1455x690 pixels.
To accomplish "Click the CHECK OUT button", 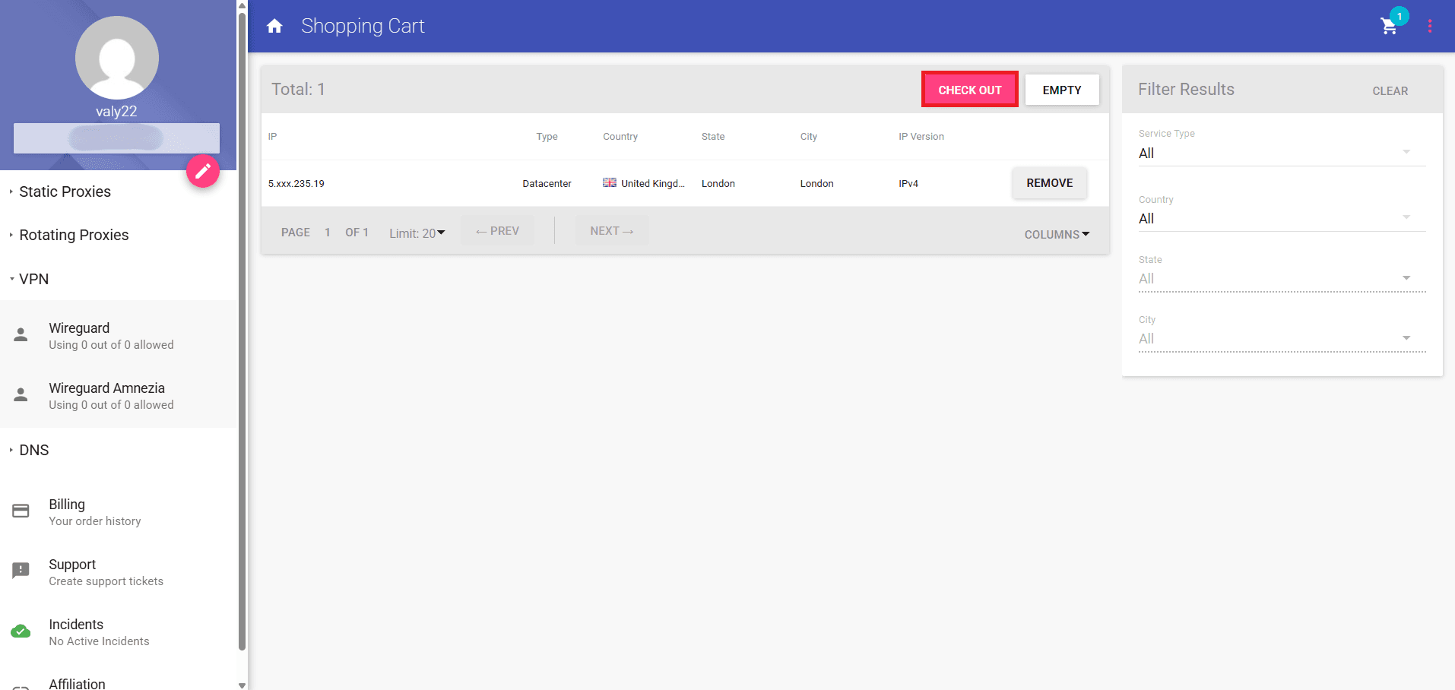I will coord(969,89).
